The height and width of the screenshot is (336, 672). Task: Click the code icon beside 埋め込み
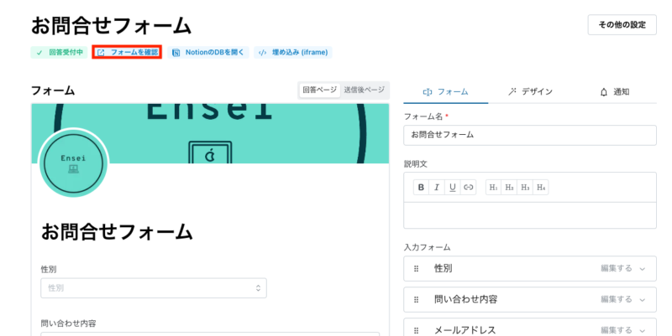[x=262, y=53]
